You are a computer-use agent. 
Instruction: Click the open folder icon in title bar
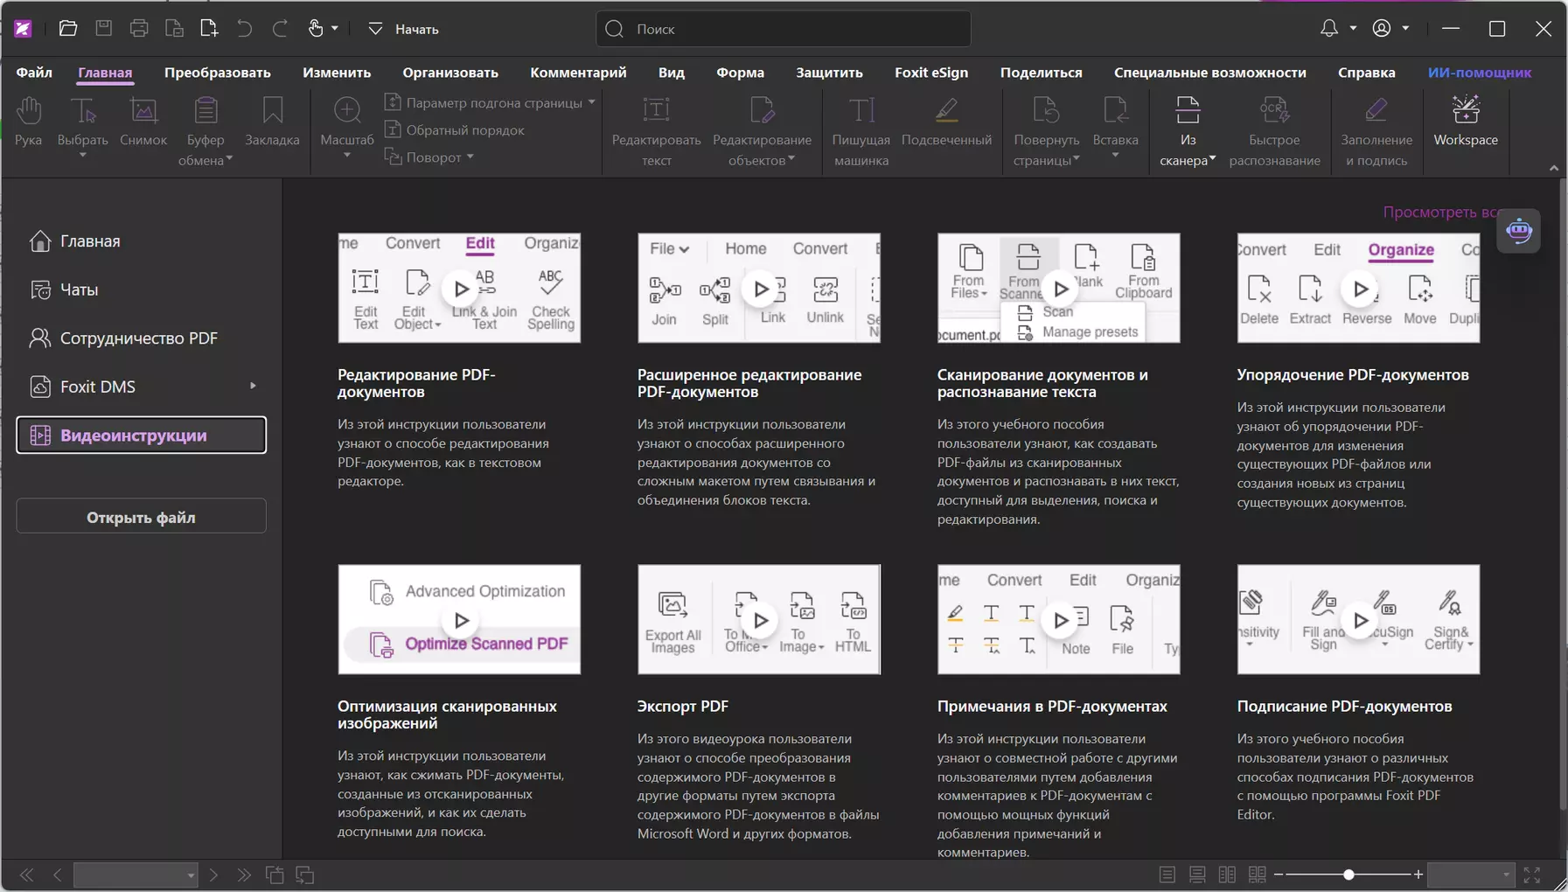[x=67, y=28]
